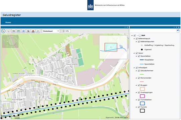Collapse the Spoortakken tree node
Viewport: 181px width, 120px height.
click(x=136, y=56)
